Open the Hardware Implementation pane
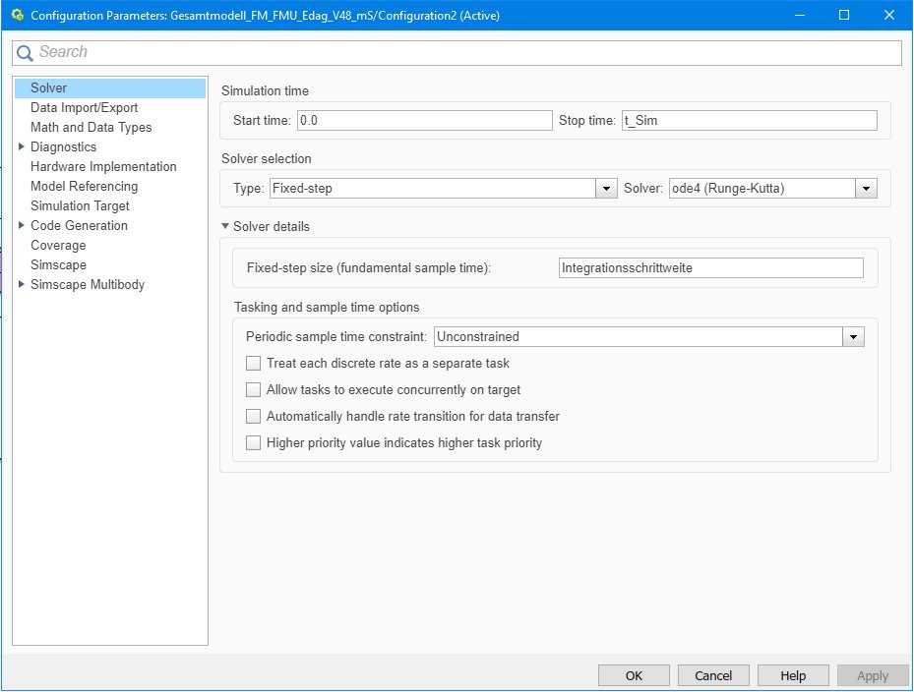 pyautogui.click(x=103, y=167)
